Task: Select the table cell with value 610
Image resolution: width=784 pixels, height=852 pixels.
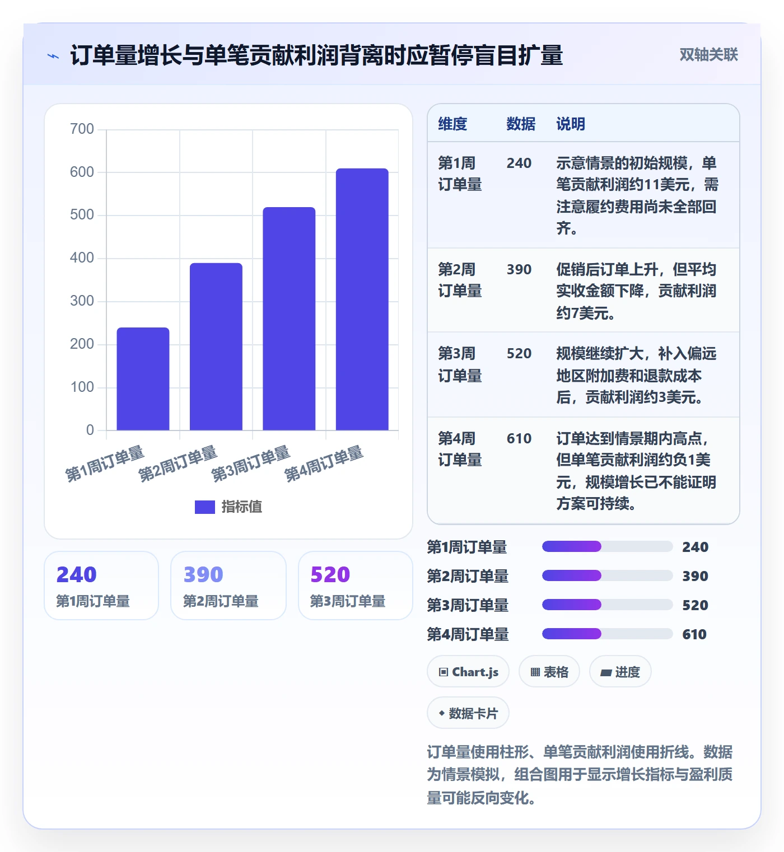Action: point(519,438)
